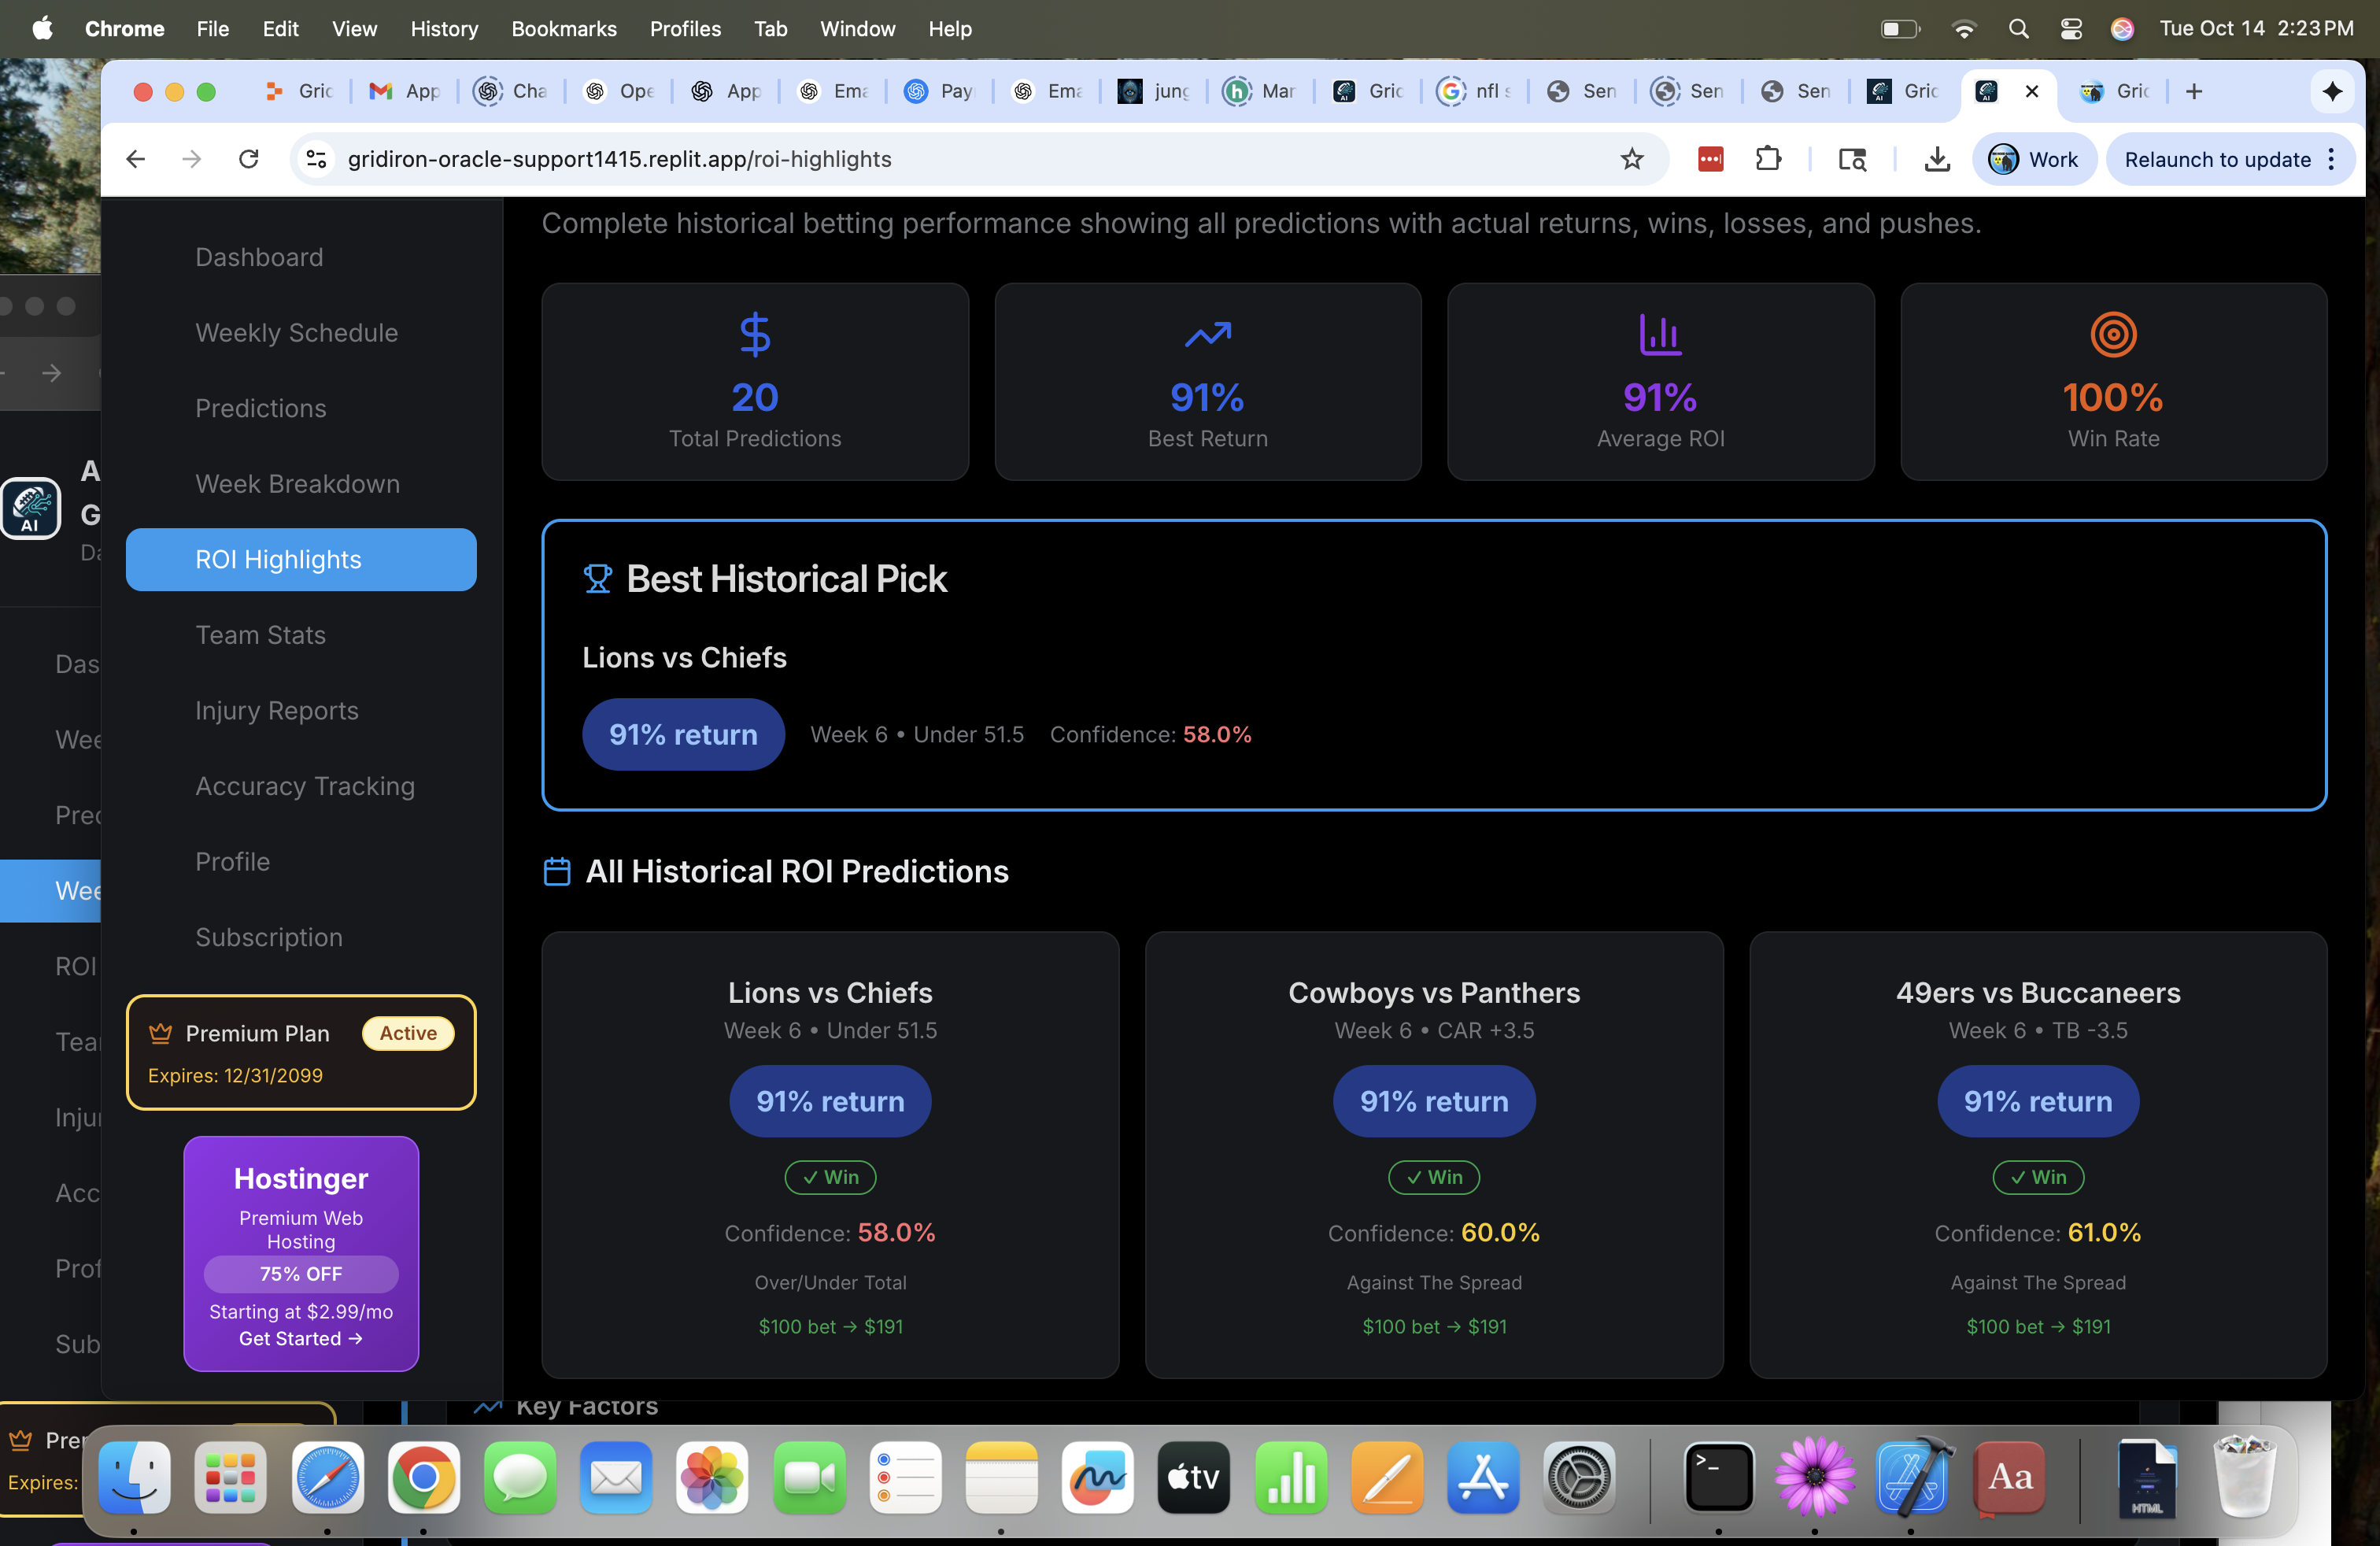Click the bar chart icon above Average ROI

[x=1660, y=334]
